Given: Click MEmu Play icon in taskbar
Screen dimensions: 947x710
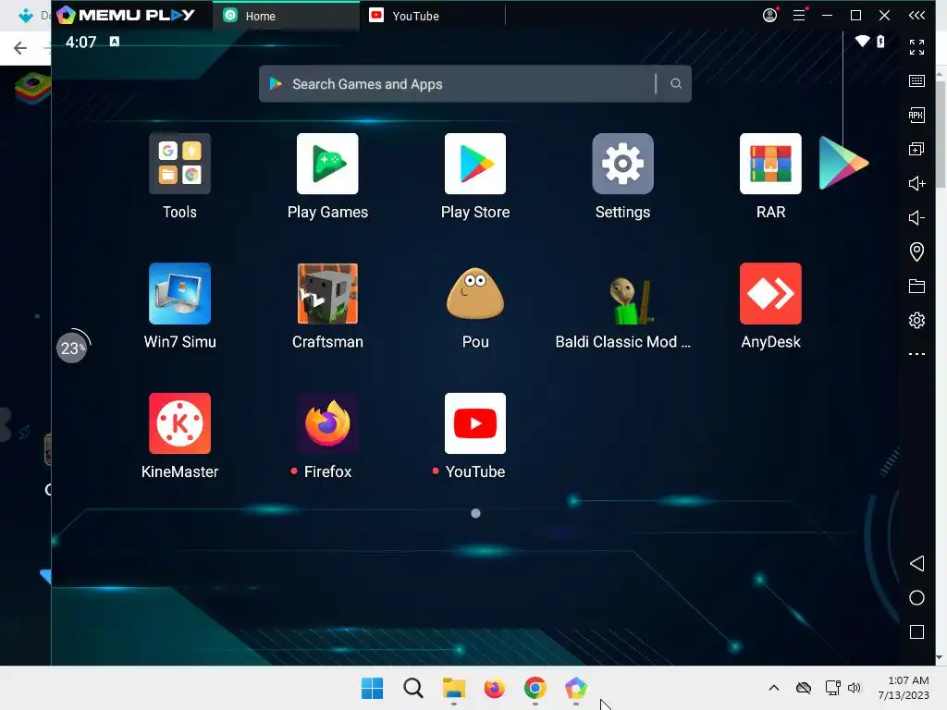Looking at the screenshot, I should pos(575,688).
